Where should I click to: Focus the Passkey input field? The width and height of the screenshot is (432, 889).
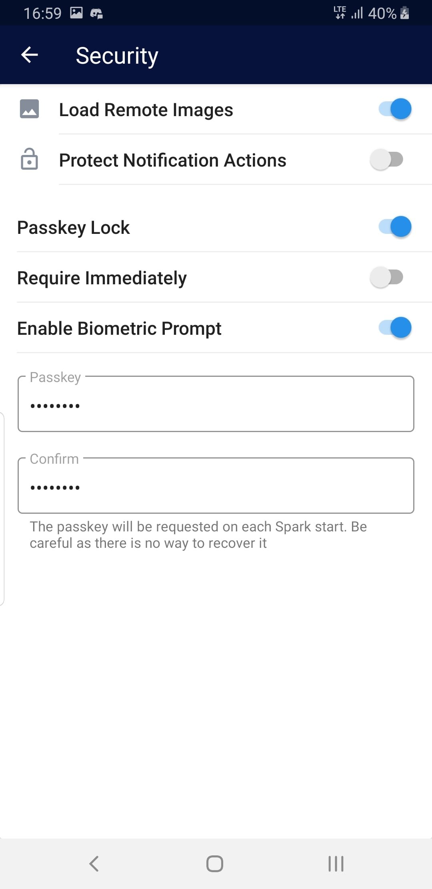tap(216, 404)
